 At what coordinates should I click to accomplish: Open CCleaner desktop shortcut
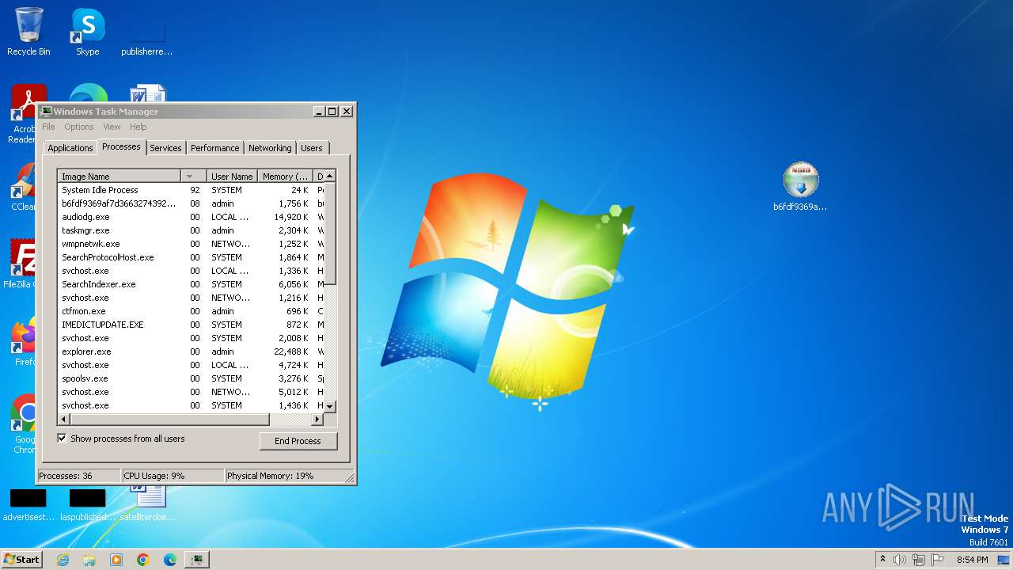click(23, 187)
